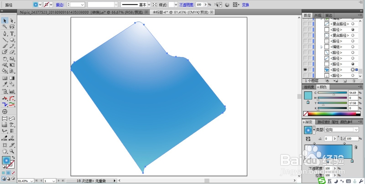Select the Magic Wand tool
Viewport: 365px width, 184px height.
tap(5, 27)
